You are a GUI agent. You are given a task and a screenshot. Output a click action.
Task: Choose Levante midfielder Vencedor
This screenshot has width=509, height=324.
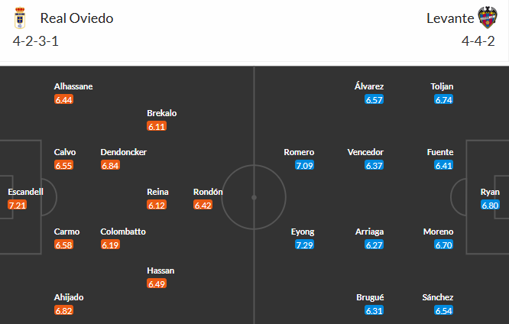(x=365, y=152)
